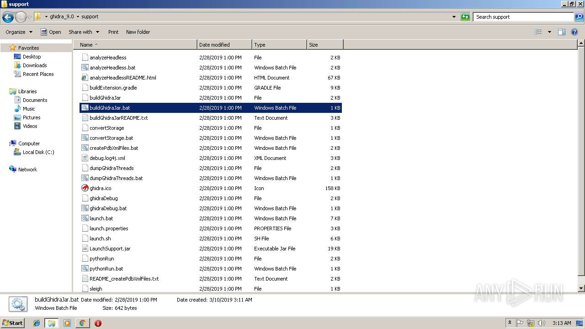This screenshot has height=329, width=585.
Task: Click in the Search support field
Action: tap(524, 17)
